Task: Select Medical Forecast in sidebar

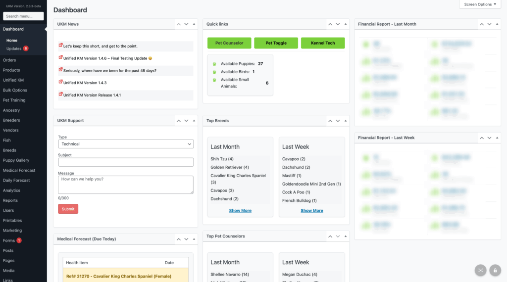Action: (x=19, y=170)
